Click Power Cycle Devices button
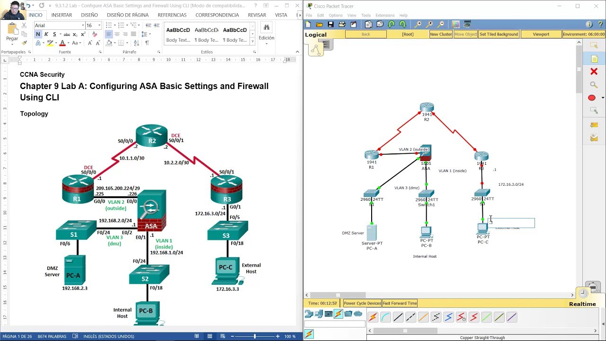 [x=362, y=303]
